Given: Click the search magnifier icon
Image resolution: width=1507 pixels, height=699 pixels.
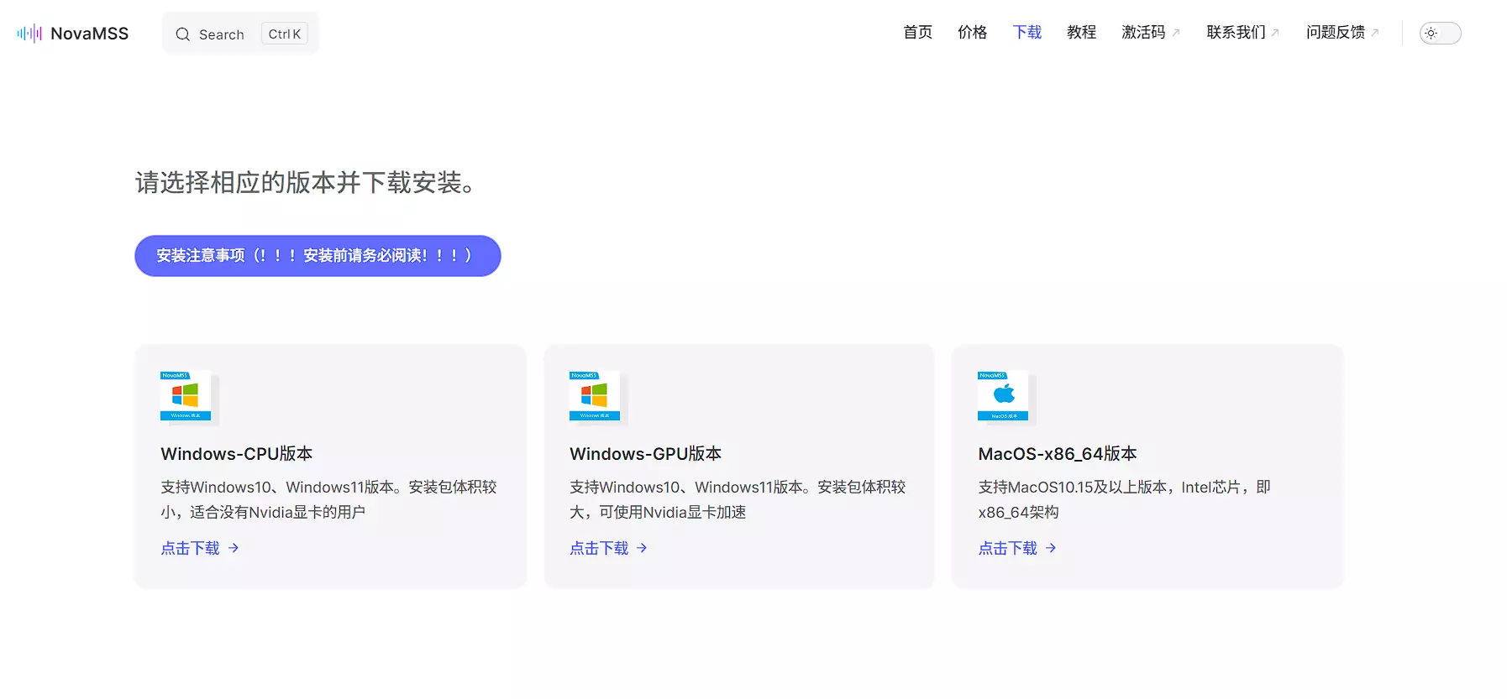Looking at the screenshot, I should [x=182, y=34].
